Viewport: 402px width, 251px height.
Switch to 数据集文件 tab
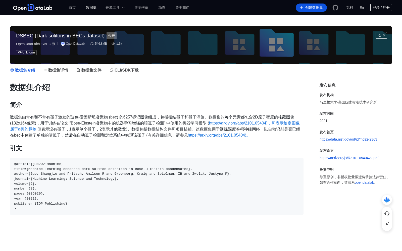89,70
